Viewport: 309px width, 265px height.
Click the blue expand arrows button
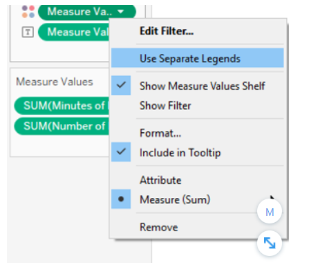(x=270, y=243)
